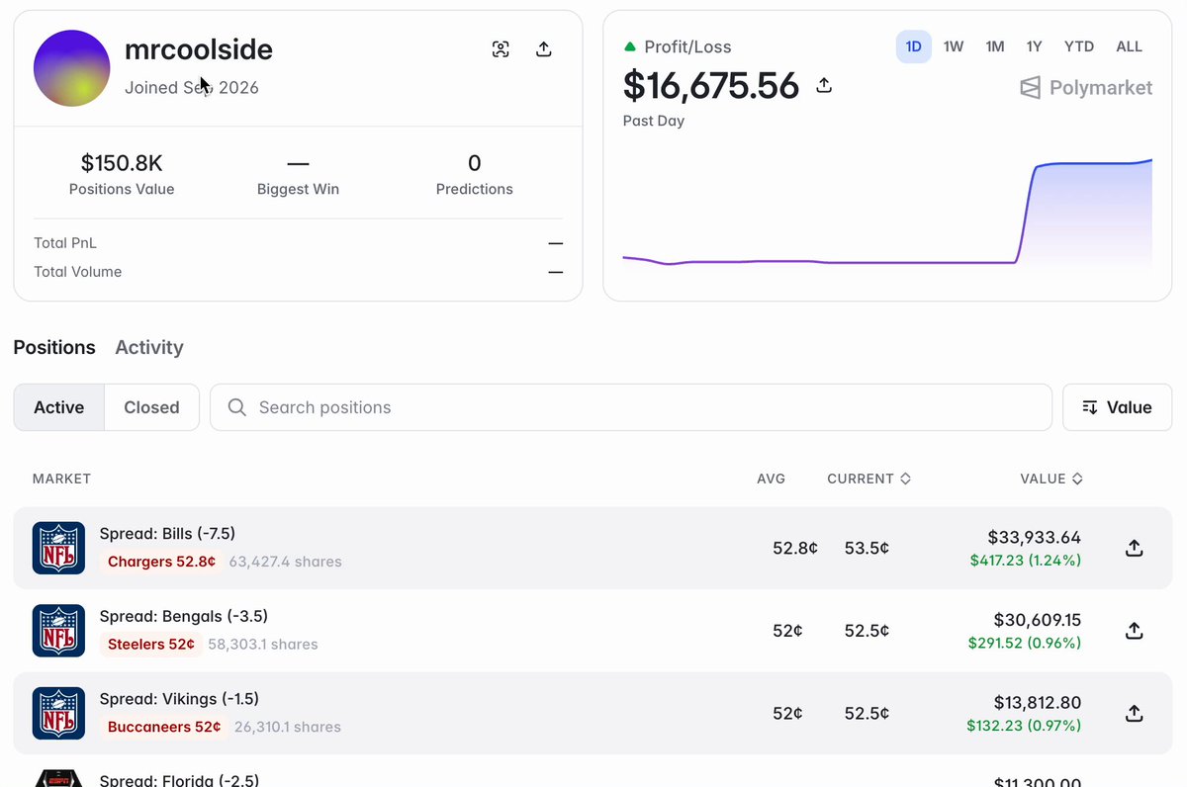Share the Bills (-7.5) spread position

point(1135,548)
